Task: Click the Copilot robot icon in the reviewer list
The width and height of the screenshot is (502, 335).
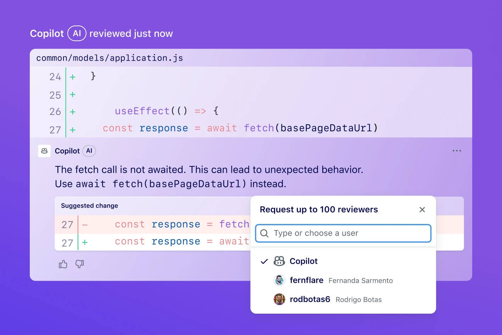Action: pyautogui.click(x=279, y=261)
